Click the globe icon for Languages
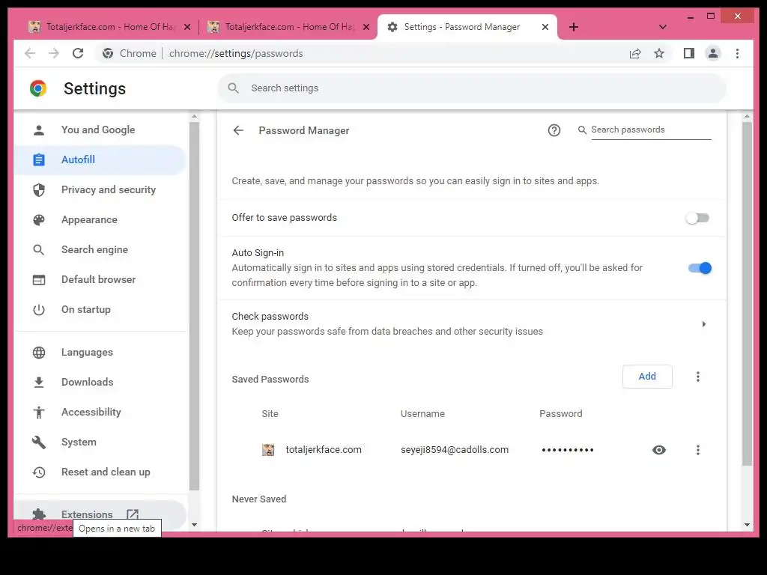The image size is (767, 575). pyautogui.click(x=39, y=352)
